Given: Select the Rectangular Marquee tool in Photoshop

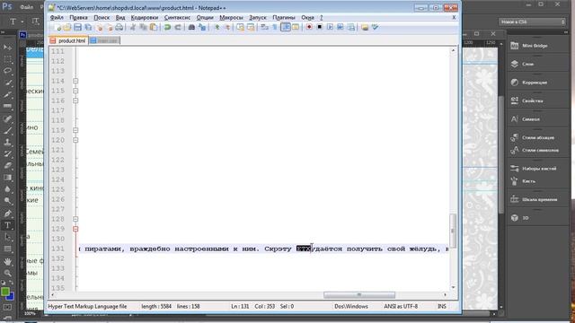Looking at the screenshot, I should coord(8,59).
